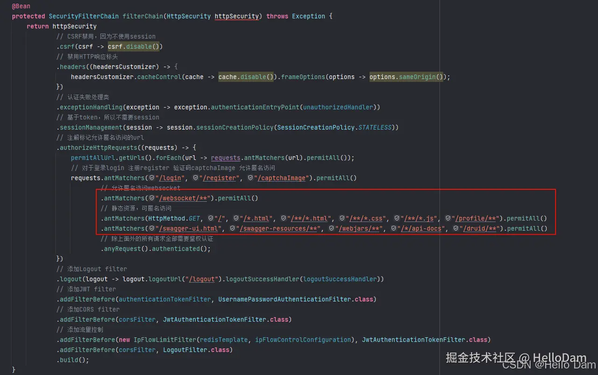The height and width of the screenshot is (375, 598).
Task: Click the comment "// 添加CORS filter"
Action: [x=88, y=309]
